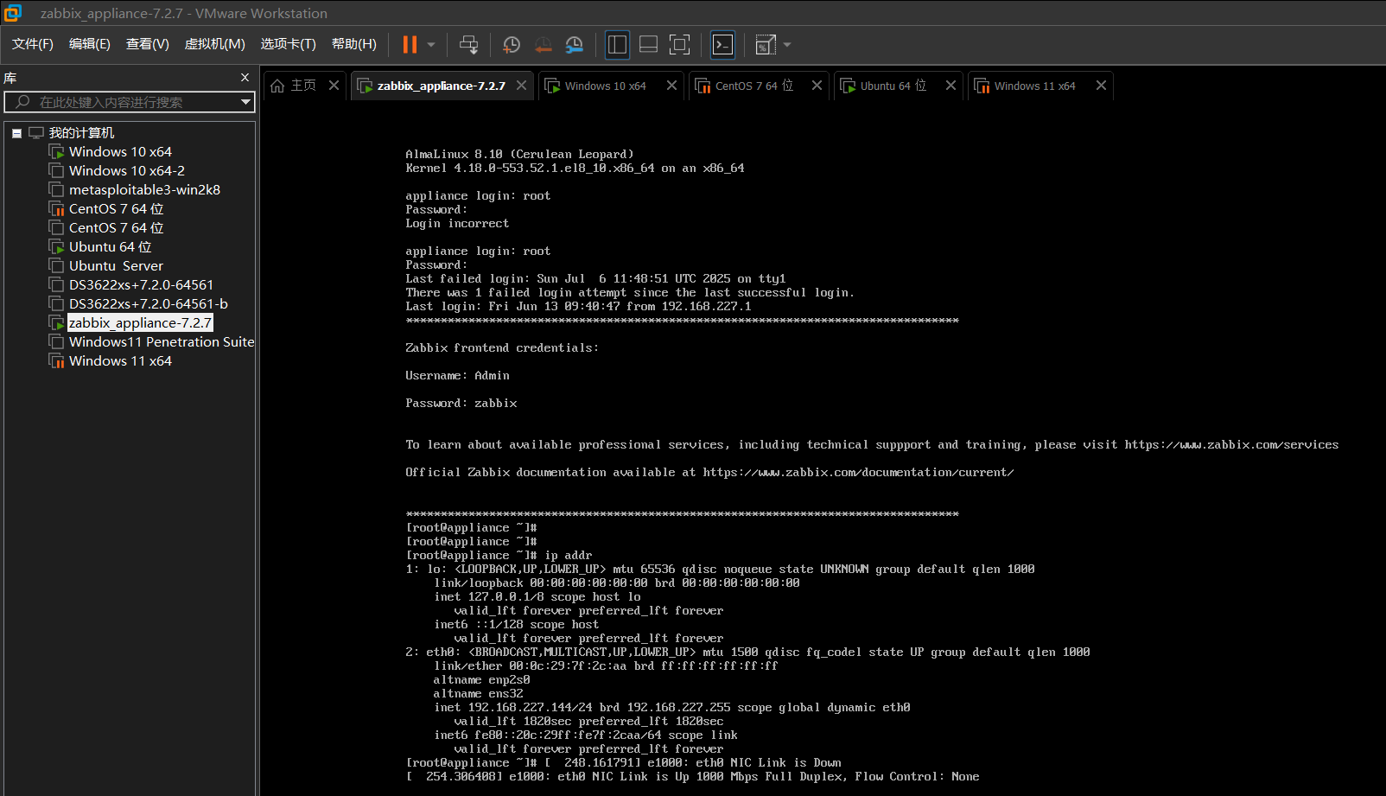
Task: Click the zabbix tab's running VM icon
Action: pyautogui.click(x=365, y=86)
